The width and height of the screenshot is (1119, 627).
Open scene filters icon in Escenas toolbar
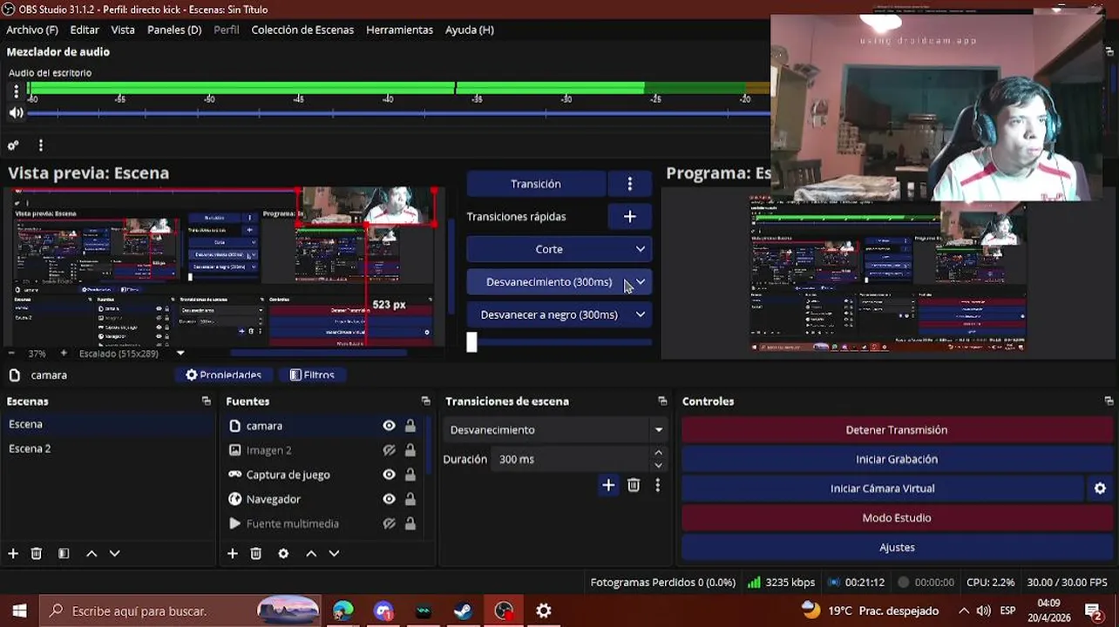tap(64, 554)
